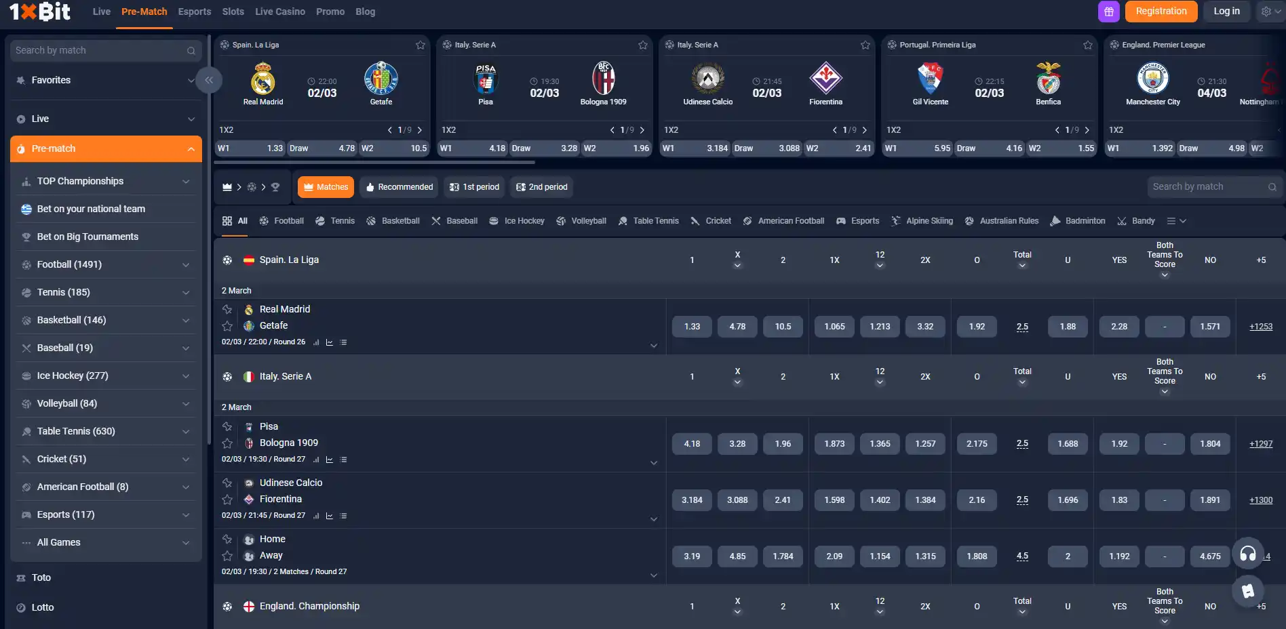Open the Live Casino navigation tab
Screen dimensions: 1286x629
280,12
